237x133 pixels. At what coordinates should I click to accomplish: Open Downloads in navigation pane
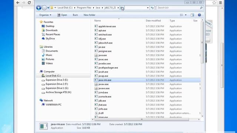pyautogui.click(x=51, y=30)
